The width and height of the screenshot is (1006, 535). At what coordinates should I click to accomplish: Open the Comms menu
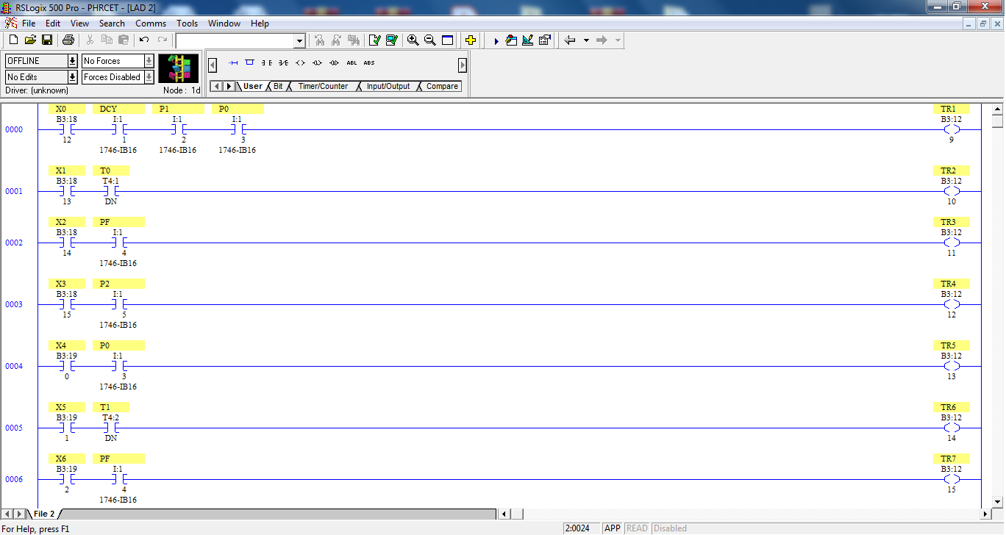pos(151,23)
